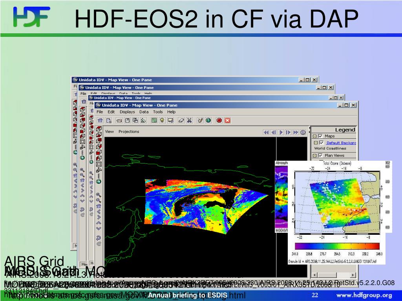Click the single floppy disk save icon
The height and width of the screenshot is (301, 402).
click(128, 120)
